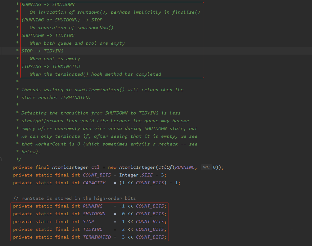Click the 'Integer' class reference
Screen dimensions: 312x246
pyautogui.click(x=129, y=175)
